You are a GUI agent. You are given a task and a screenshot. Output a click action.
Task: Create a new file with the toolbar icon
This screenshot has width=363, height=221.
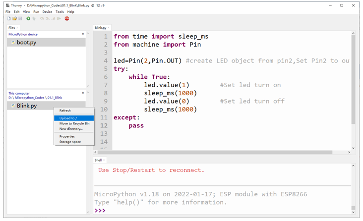coord(9,18)
